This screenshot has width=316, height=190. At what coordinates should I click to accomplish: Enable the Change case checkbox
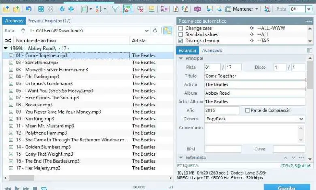pyautogui.click(x=181, y=28)
